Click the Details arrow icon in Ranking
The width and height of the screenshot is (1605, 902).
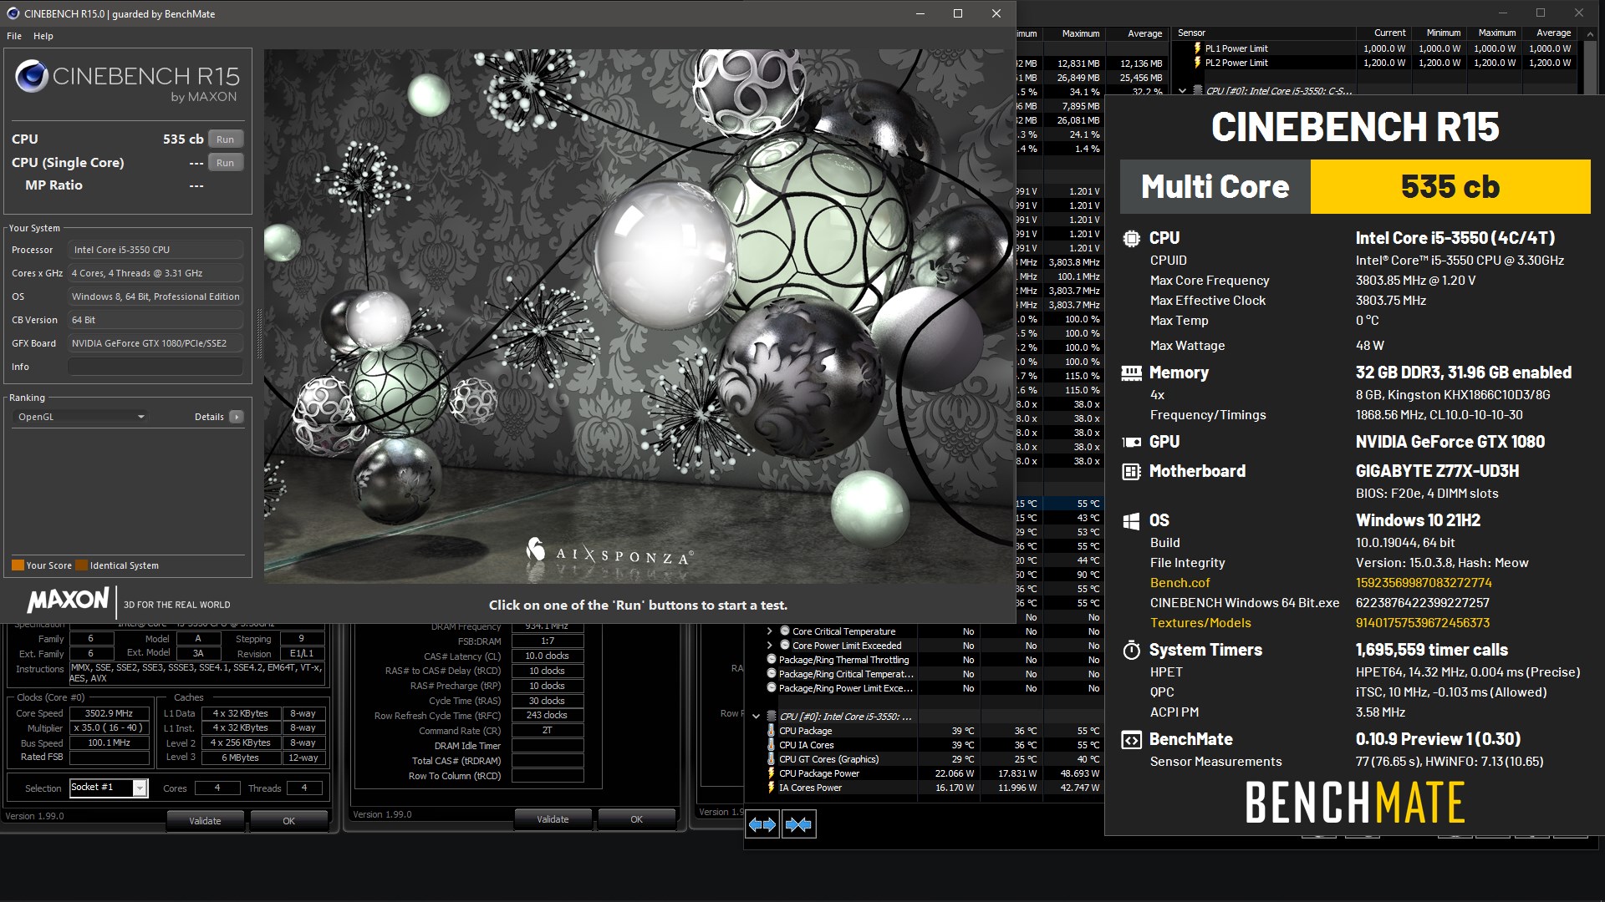(237, 417)
